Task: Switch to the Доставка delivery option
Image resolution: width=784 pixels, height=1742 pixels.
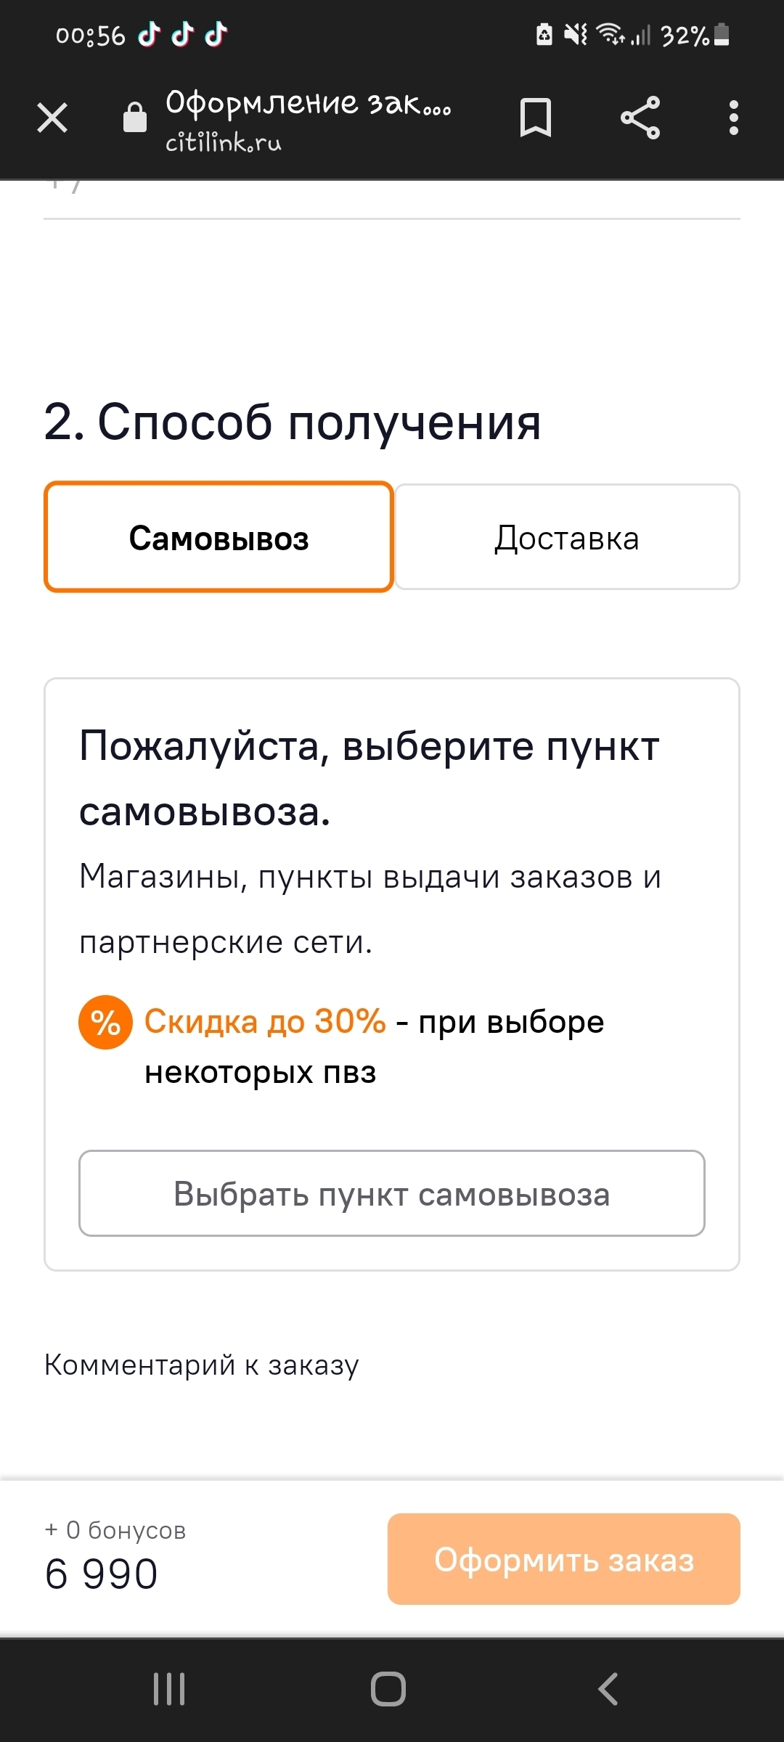Action: (567, 537)
